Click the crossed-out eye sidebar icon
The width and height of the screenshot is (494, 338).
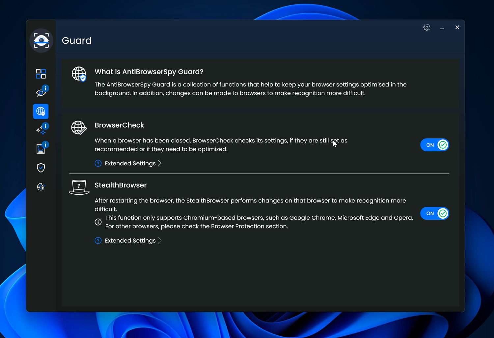tap(41, 93)
